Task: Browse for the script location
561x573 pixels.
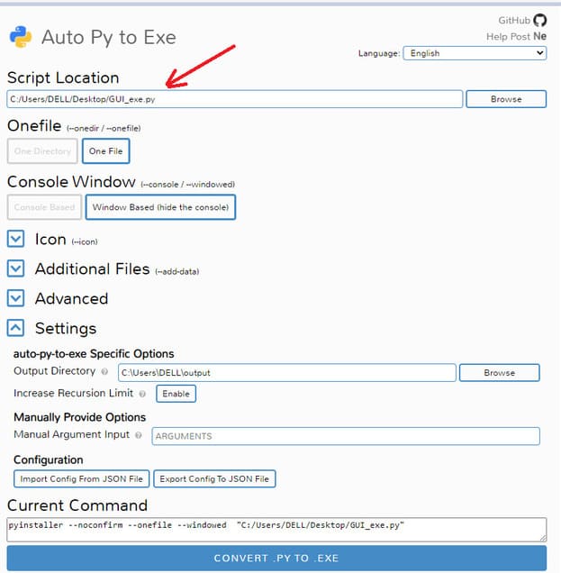Action: [506, 99]
